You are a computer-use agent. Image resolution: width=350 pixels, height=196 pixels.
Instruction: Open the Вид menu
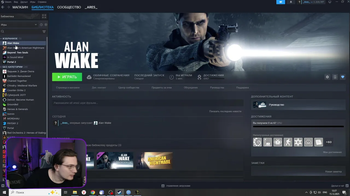tap(16, 2)
